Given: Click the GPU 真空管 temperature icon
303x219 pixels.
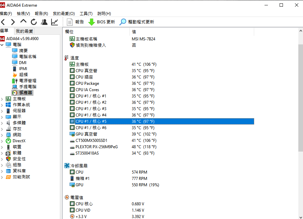Looking at the screenshot, I should point(72,134).
